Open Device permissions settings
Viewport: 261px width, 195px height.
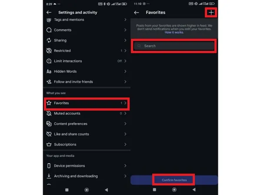[87, 166]
